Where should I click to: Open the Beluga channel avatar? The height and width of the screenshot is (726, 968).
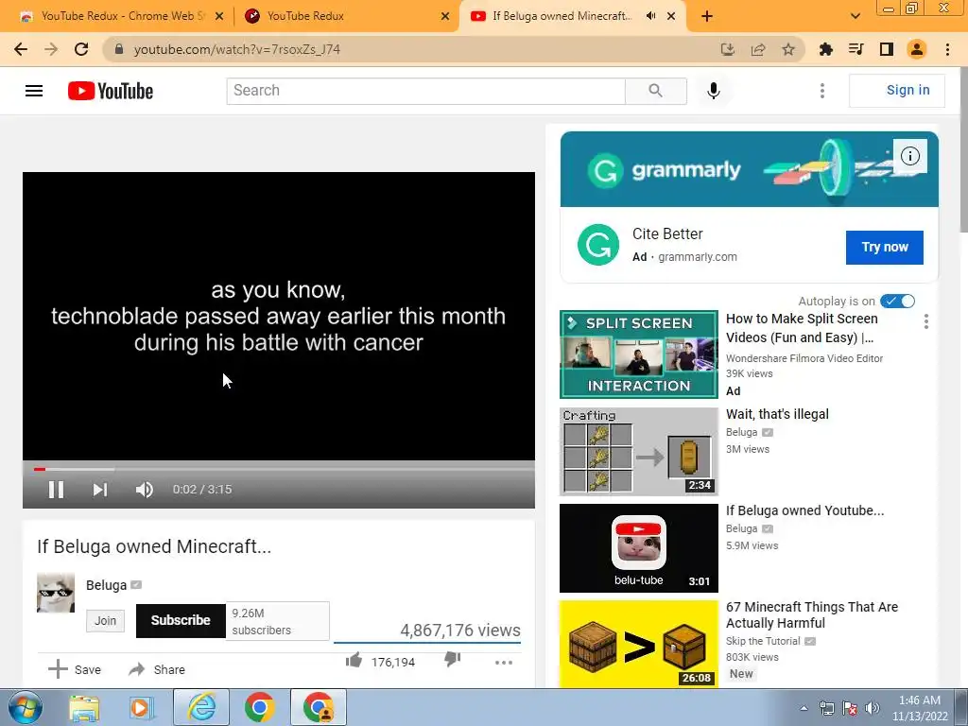coord(56,593)
